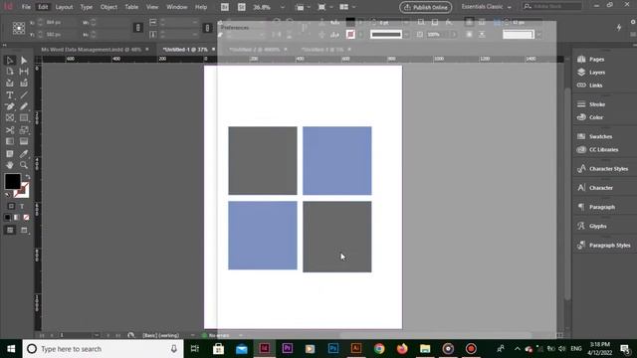Open the zoom level dropdown

coord(283,7)
